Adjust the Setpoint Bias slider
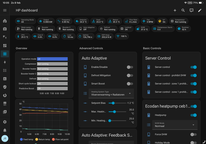Screen dimensions: 206x144 click(x=113, y=103)
